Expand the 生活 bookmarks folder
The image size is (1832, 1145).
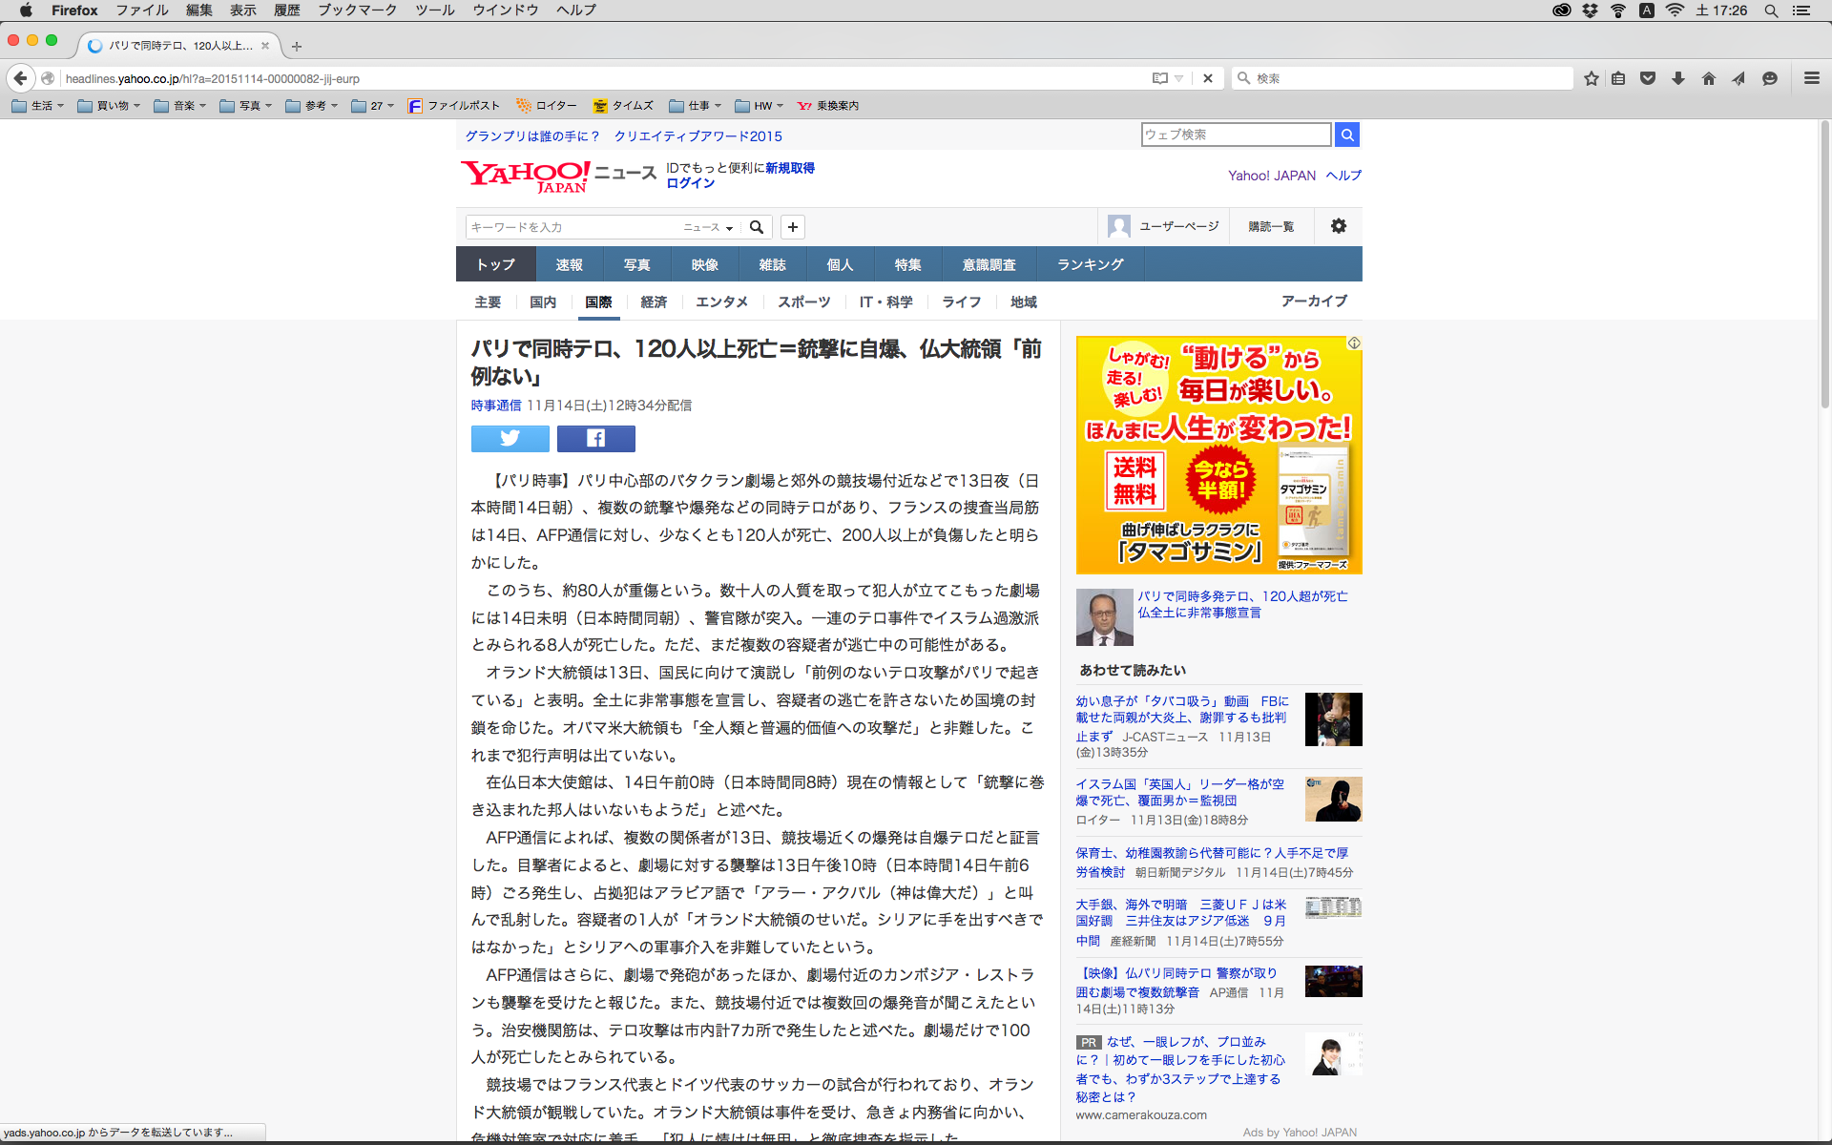pos(38,106)
